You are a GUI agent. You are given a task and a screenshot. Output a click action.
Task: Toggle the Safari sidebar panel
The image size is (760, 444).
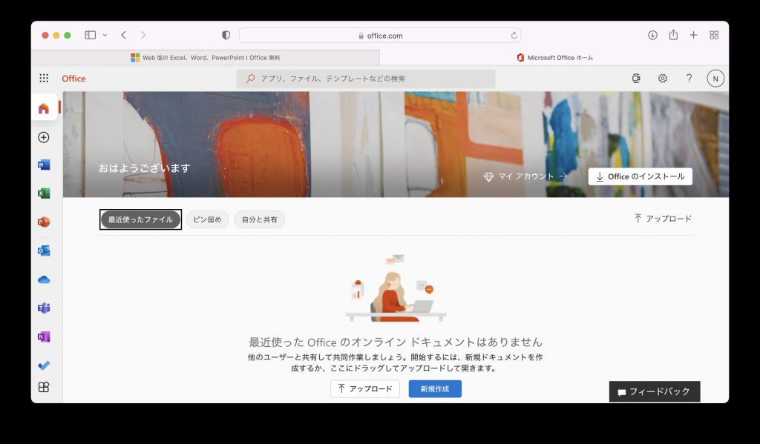pyautogui.click(x=89, y=34)
